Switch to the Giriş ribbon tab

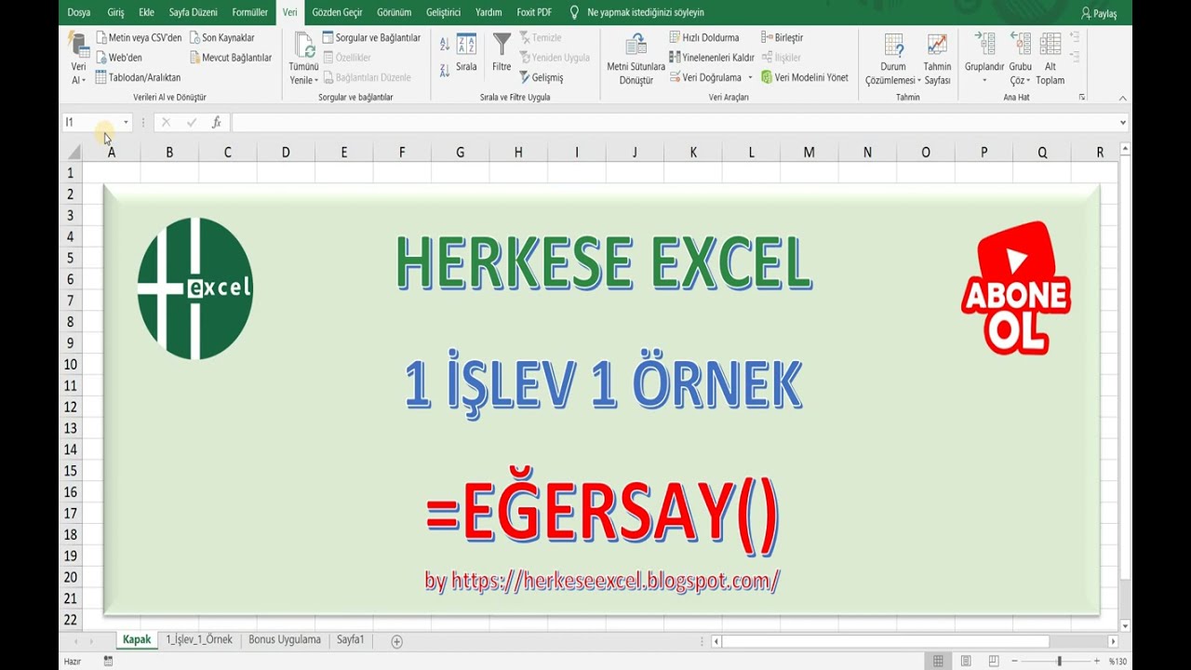[115, 12]
